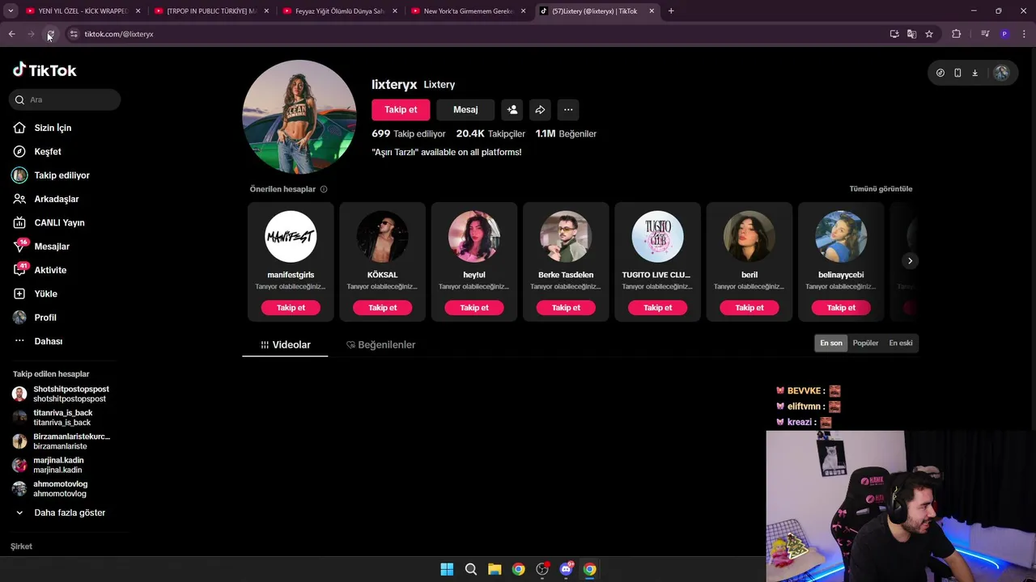View 20.4K Takipçiler list
Screen dimensions: 1036x582
(490, 134)
